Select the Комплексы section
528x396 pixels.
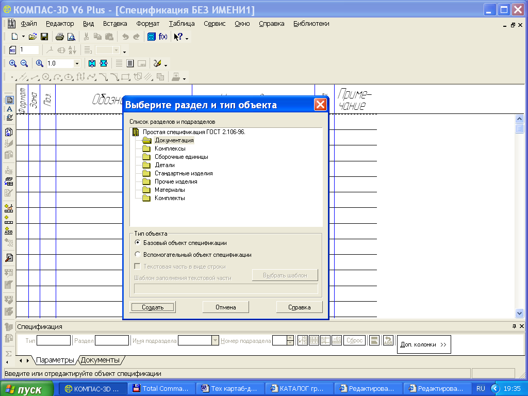pyautogui.click(x=170, y=148)
